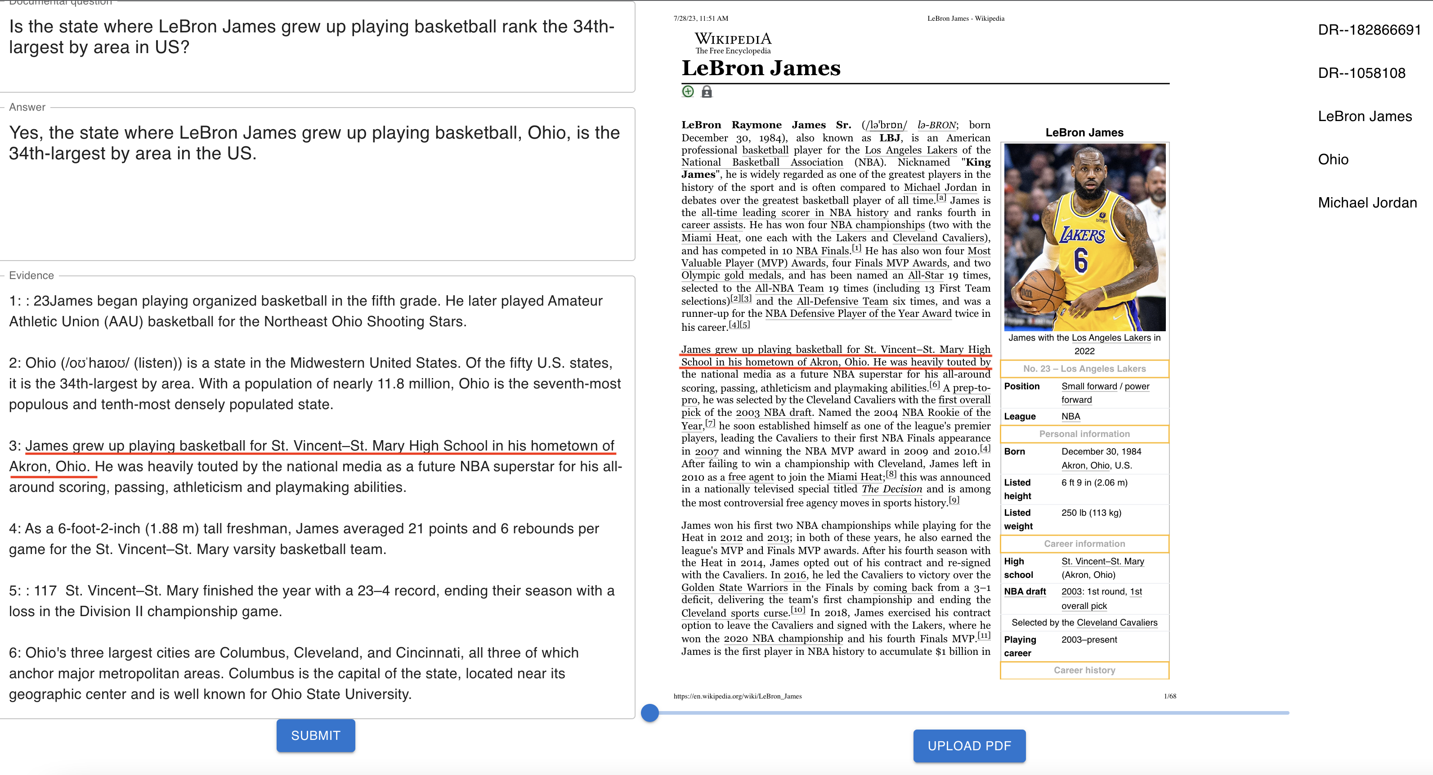Image resolution: width=1433 pixels, height=775 pixels.
Task: Open the NBA championships link
Action: (877, 225)
